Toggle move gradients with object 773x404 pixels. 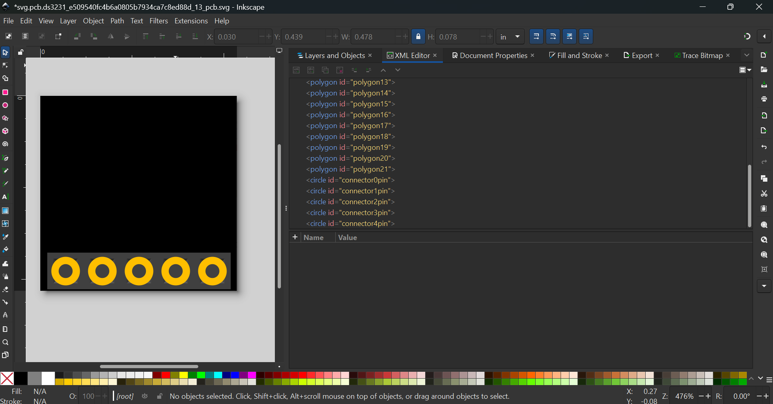(569, 37)
